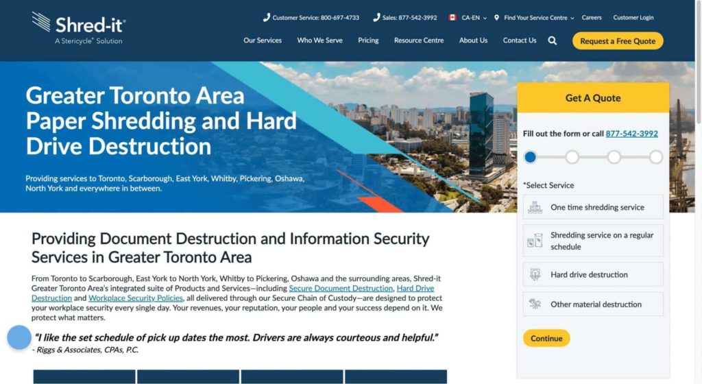Expand Find Your Service Centre dropdown
The height and width of the screenshot is (384, 702).
(539, 17)
